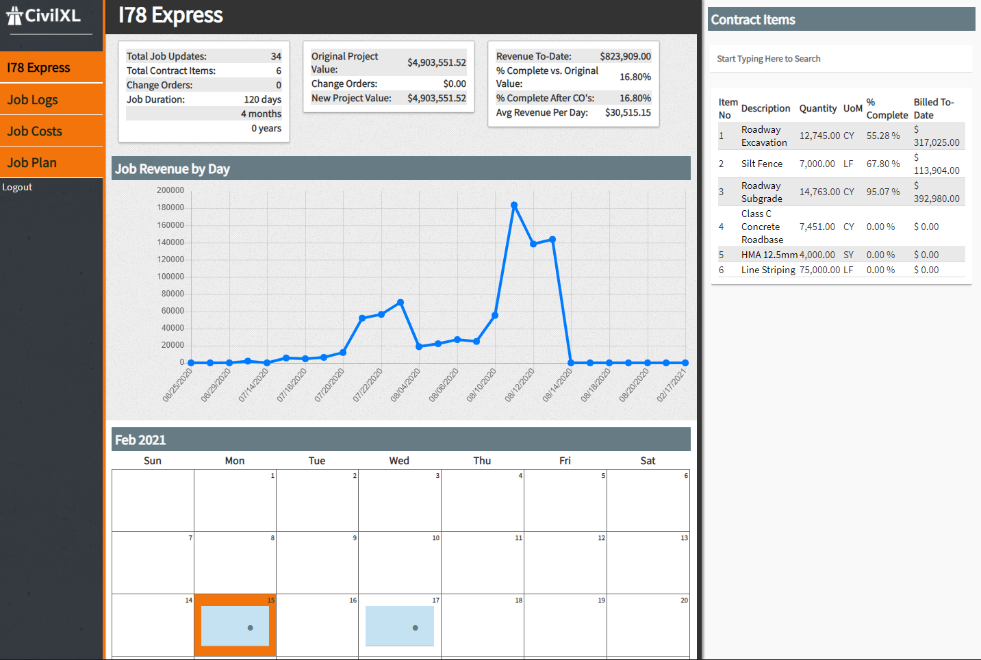This screenshot has height=660, width=981.
Task: Click the CivilXL logo icon
Action: tap(15, 16)
